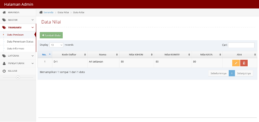This screenshot has height=122, width=259.
Task: Click the tag icon beside LAPORAN
Action: coord(4,56)
